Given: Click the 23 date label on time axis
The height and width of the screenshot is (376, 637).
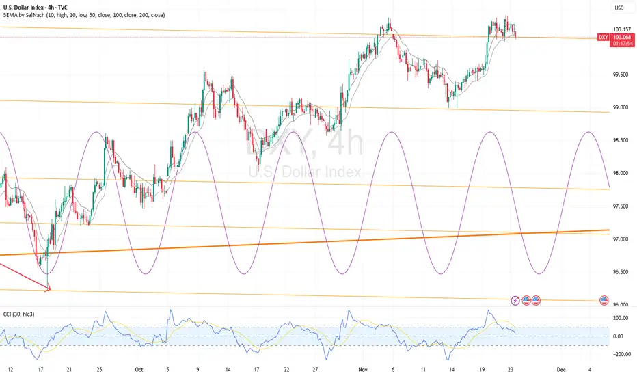Looking at the screenshot, I should coord(511,369).
